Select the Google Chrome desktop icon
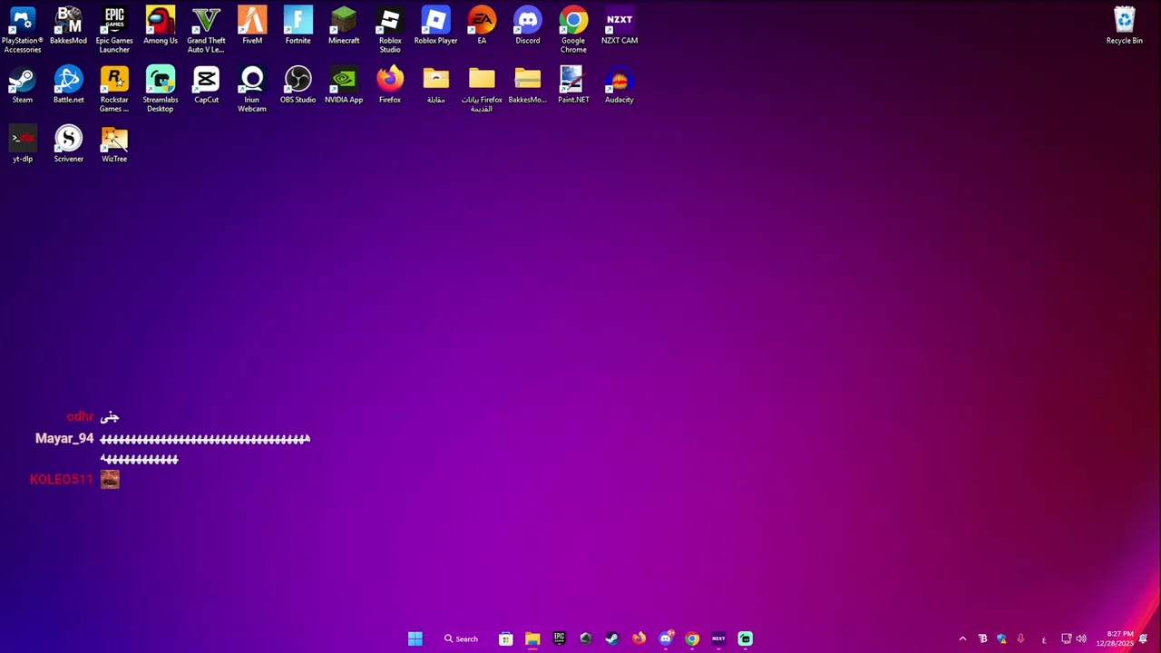This screenshot has width=1161, height=653. 573,29
